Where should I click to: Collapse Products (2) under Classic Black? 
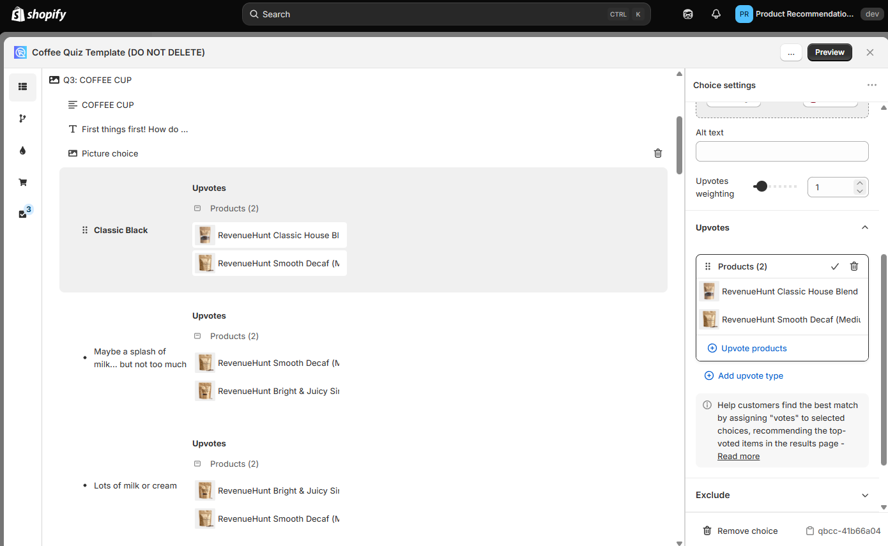[x=197, y=208]
